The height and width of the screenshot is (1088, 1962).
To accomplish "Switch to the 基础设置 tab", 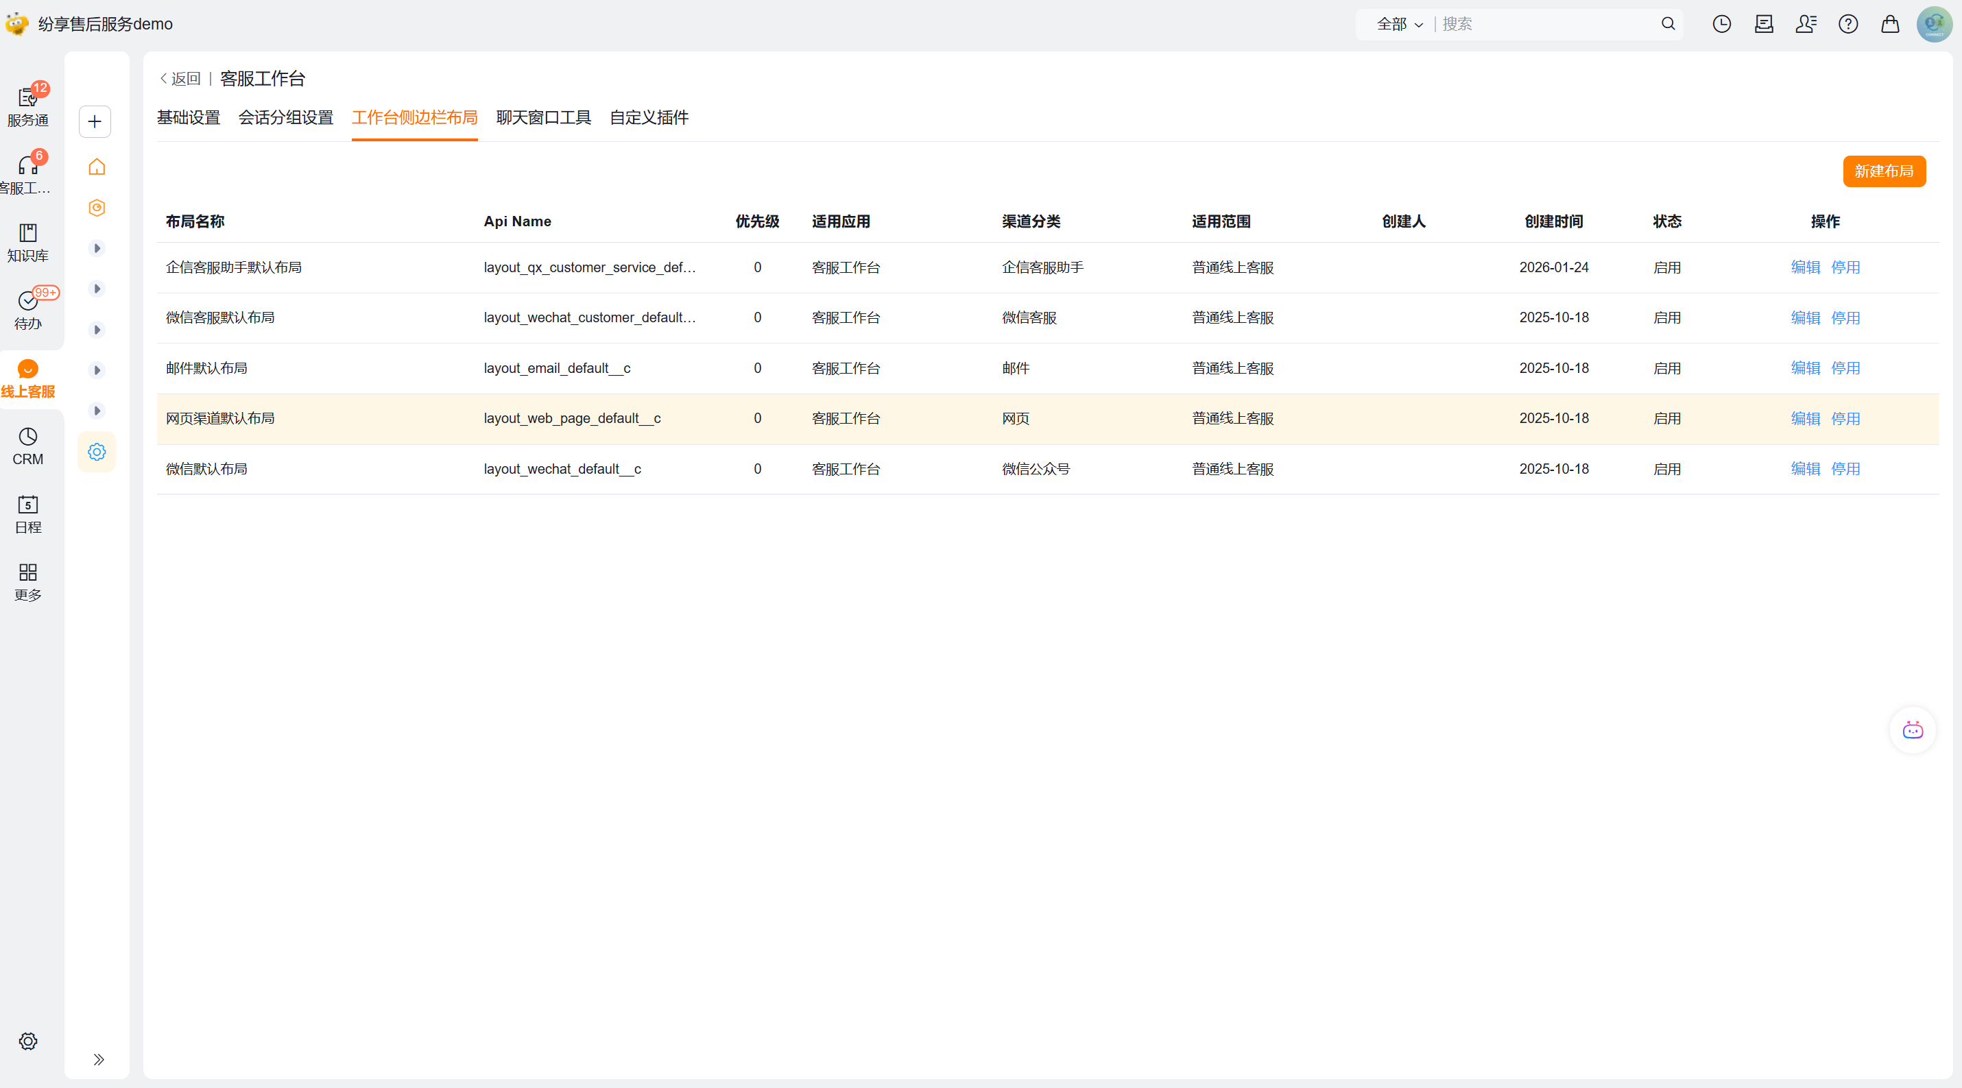I will (188, 117).
